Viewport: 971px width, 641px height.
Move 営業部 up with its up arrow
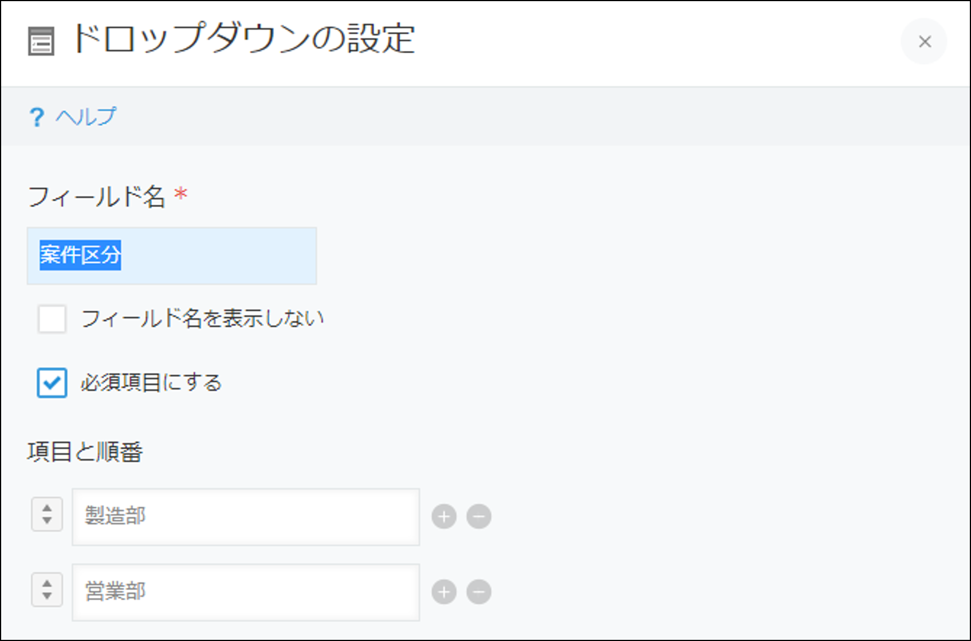point(47,583)
